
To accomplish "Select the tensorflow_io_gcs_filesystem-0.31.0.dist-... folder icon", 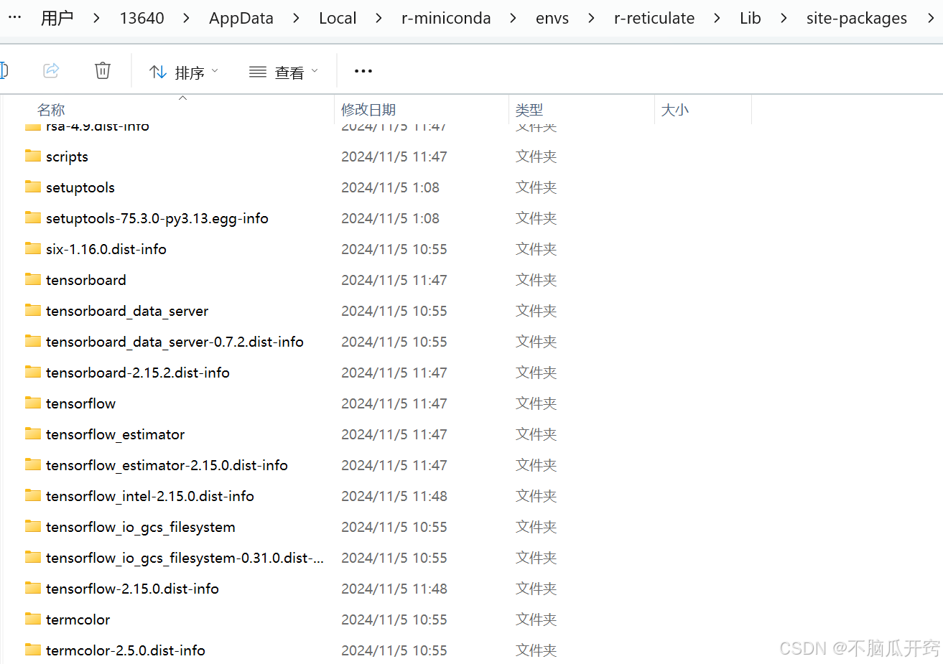I will [x=33, y=557].
